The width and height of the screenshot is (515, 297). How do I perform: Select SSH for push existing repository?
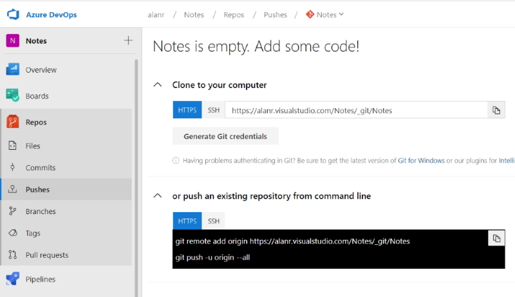[x=213, y=221]
